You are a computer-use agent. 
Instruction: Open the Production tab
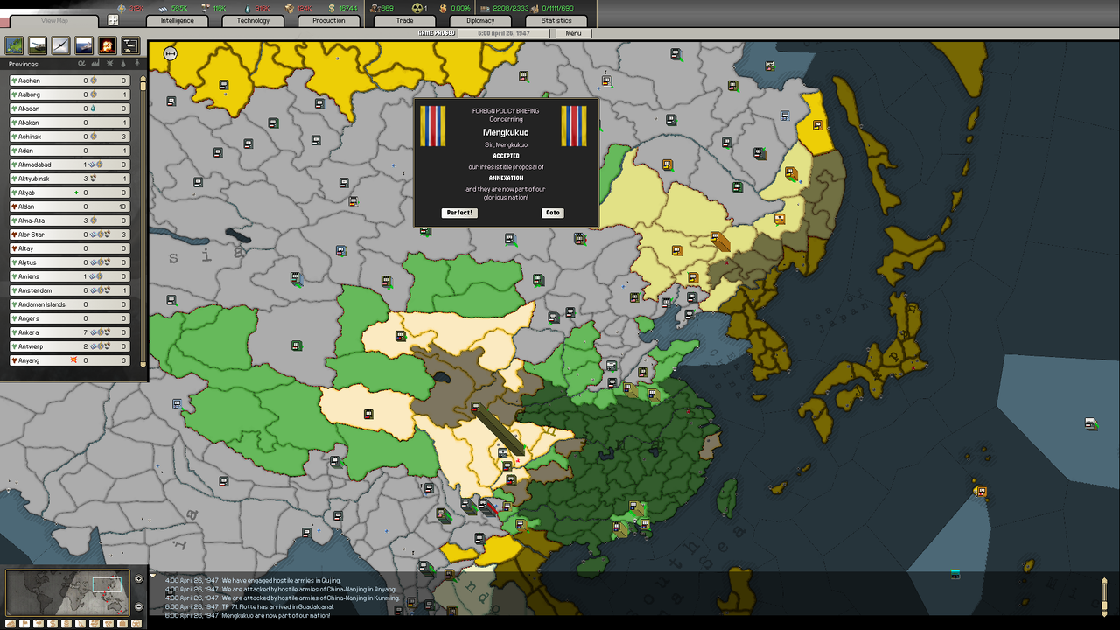[x=329, y=20]
